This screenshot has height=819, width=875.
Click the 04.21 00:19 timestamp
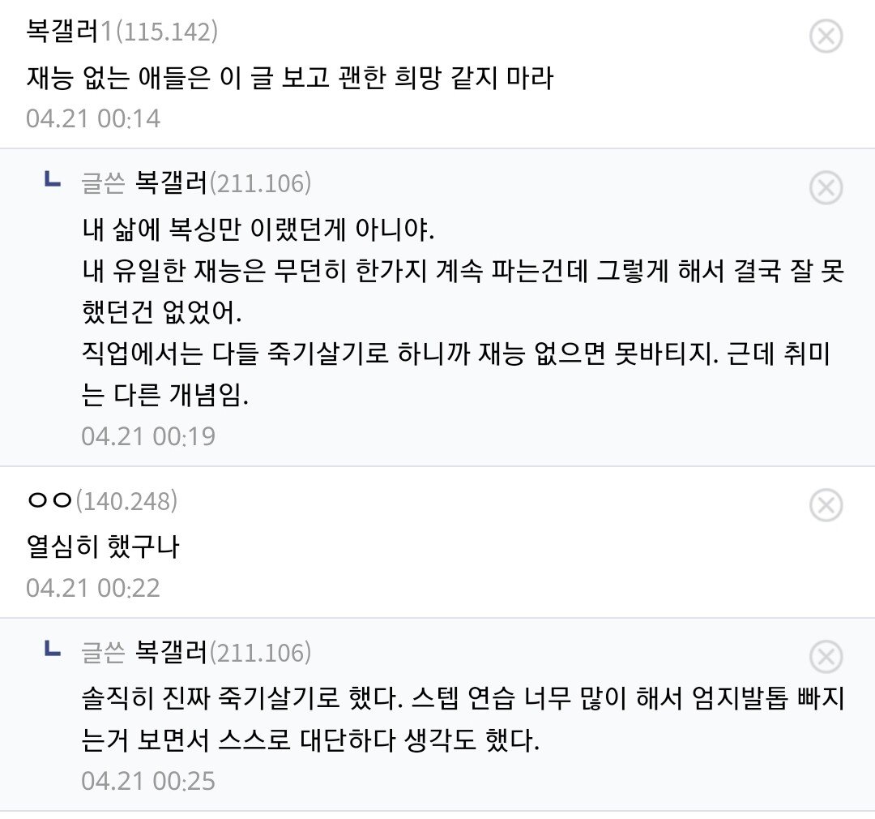click(x=148, y=436)
